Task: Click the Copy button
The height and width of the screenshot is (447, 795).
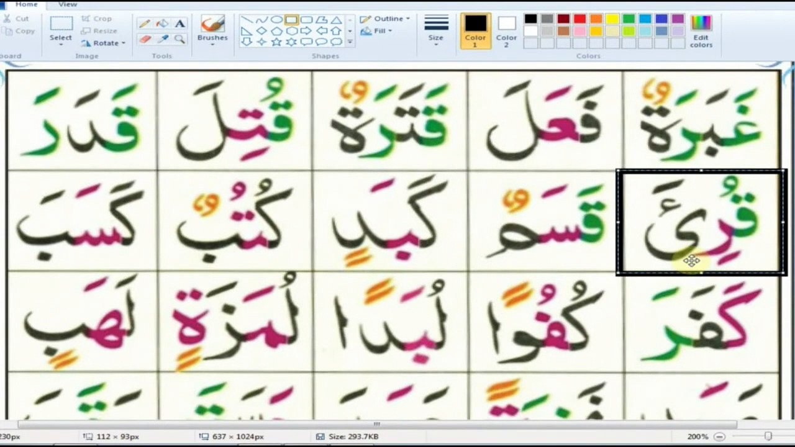Action: click(x=19, y=31)
